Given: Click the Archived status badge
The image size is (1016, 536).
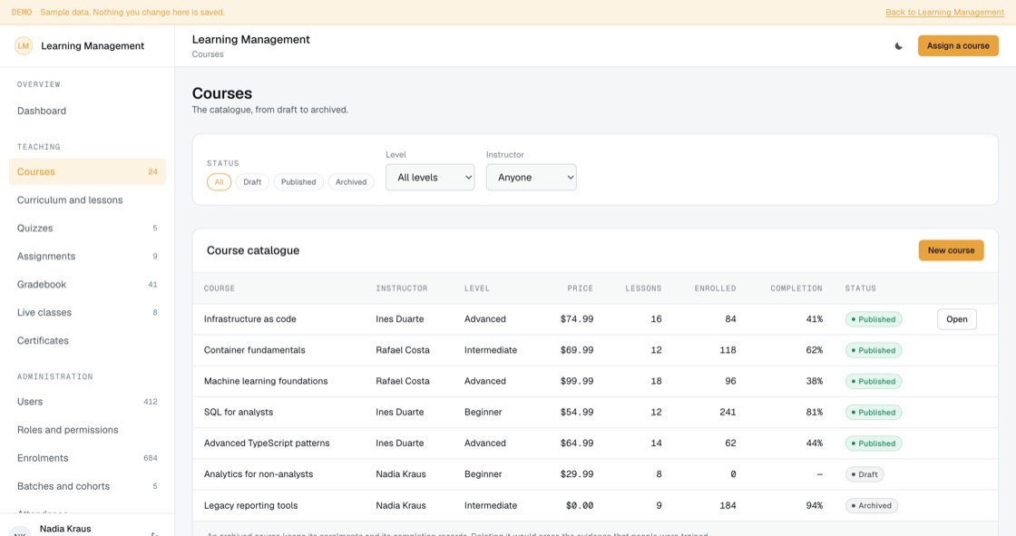Looking at the screenshot, I should click(x=872, y=505).
